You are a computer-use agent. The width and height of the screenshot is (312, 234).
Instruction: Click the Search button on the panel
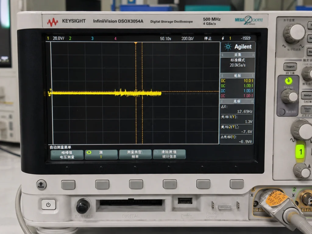(290, 67)
